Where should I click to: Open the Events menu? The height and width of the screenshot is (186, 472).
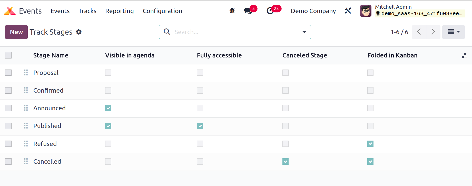[60, 11]
